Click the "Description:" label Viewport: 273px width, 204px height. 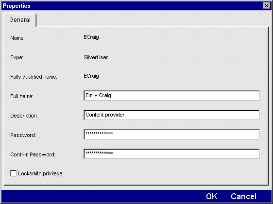pyautogui.click(x=24, y=116)
